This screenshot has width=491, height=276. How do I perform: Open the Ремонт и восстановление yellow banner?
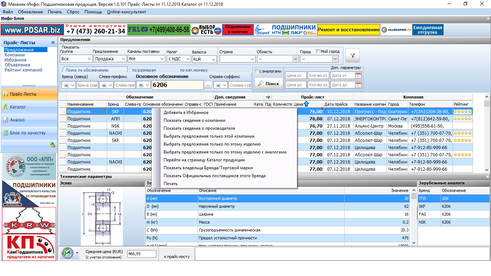click(x=348, y=30)
